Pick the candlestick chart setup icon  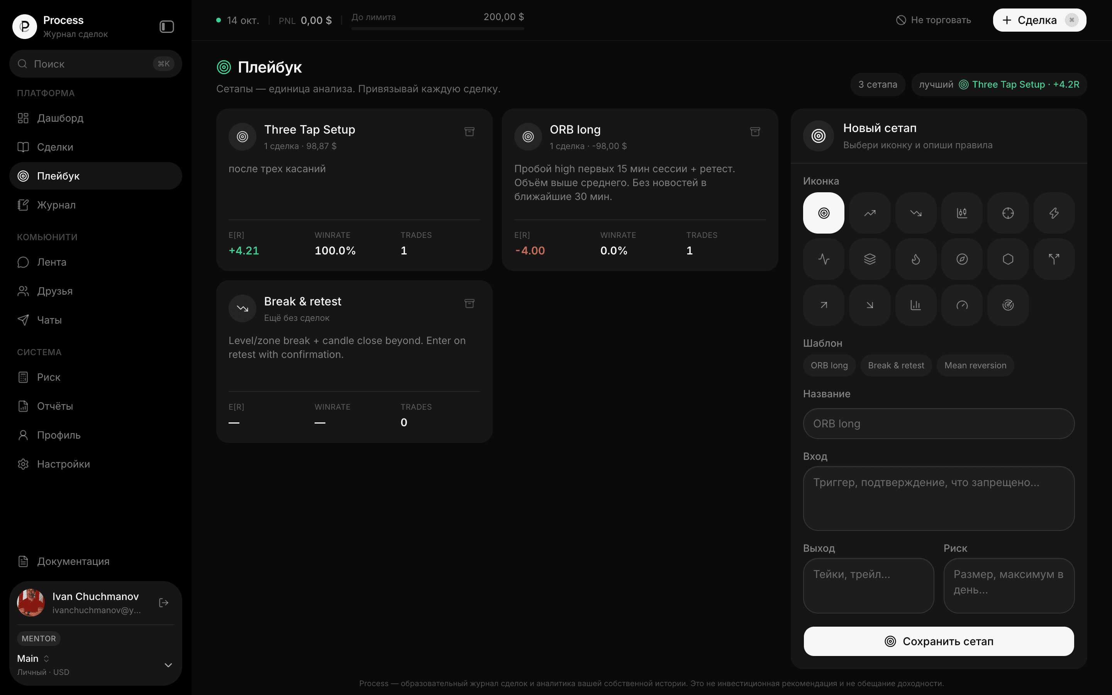coord(962,213)
